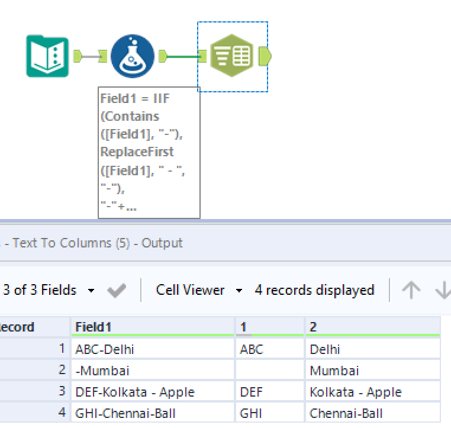Select the Kolkata - Apple cell
Image resolution: width=451 pixels, height=428 pixels.
coord(372,392)
